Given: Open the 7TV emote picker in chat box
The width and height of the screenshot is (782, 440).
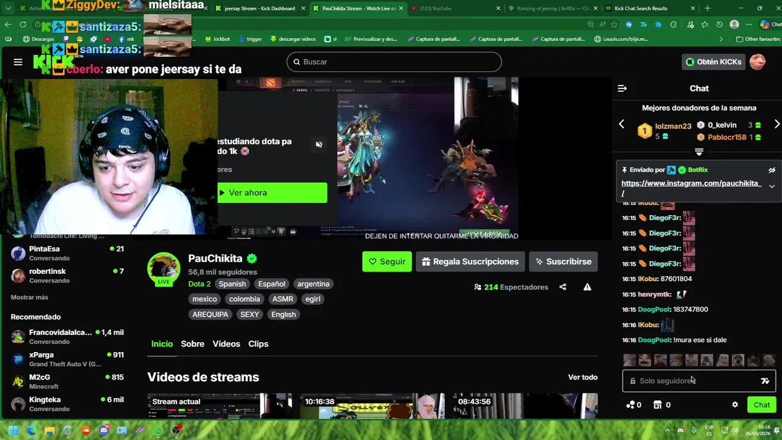Looking at the screenshot, I should (x=765, y=381).
